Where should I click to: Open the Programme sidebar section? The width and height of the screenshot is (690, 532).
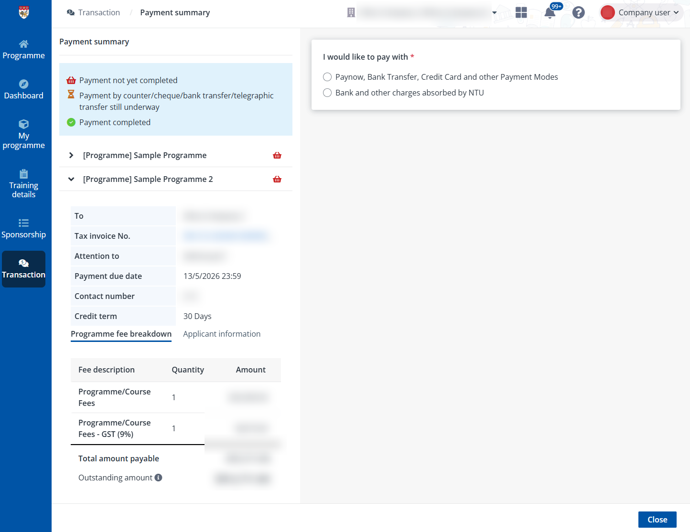pyautogui.click(x=23, y=50)
